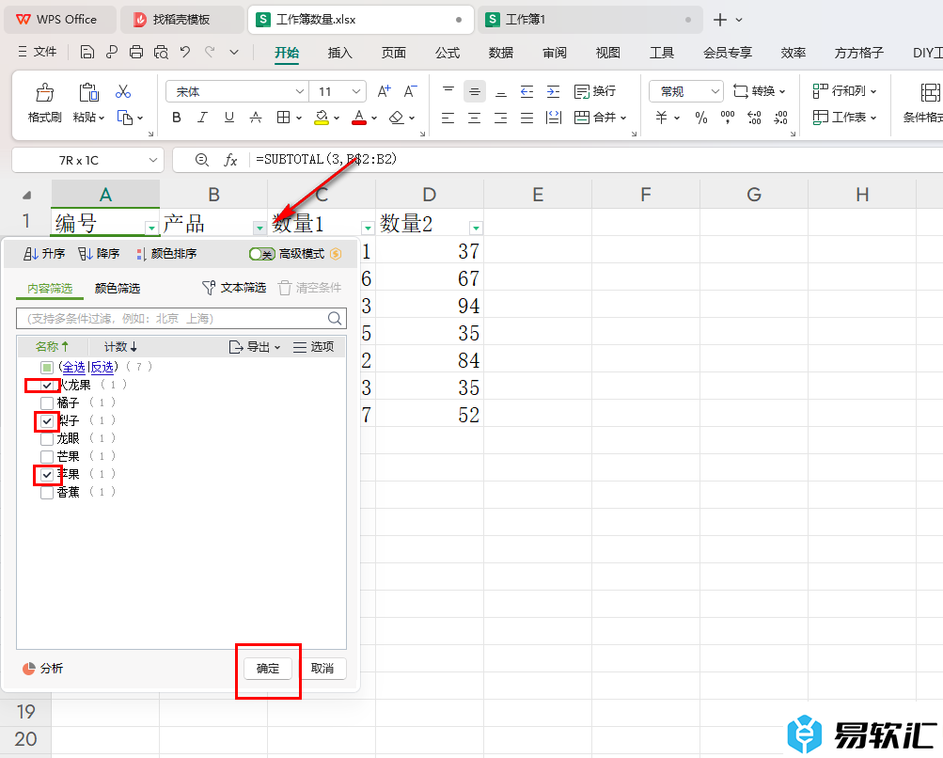Click the Print Preview icon
This screenshot has height=758, width=943.
[x=161, y=53]
